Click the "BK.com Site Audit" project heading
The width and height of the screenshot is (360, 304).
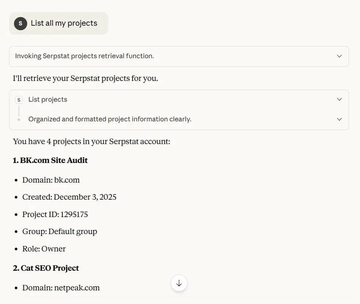point(50,160)
